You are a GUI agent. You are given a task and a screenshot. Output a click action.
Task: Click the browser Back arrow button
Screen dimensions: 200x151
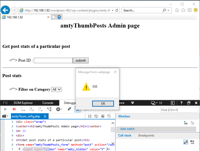pyautogui.click(x=5, y=10)
